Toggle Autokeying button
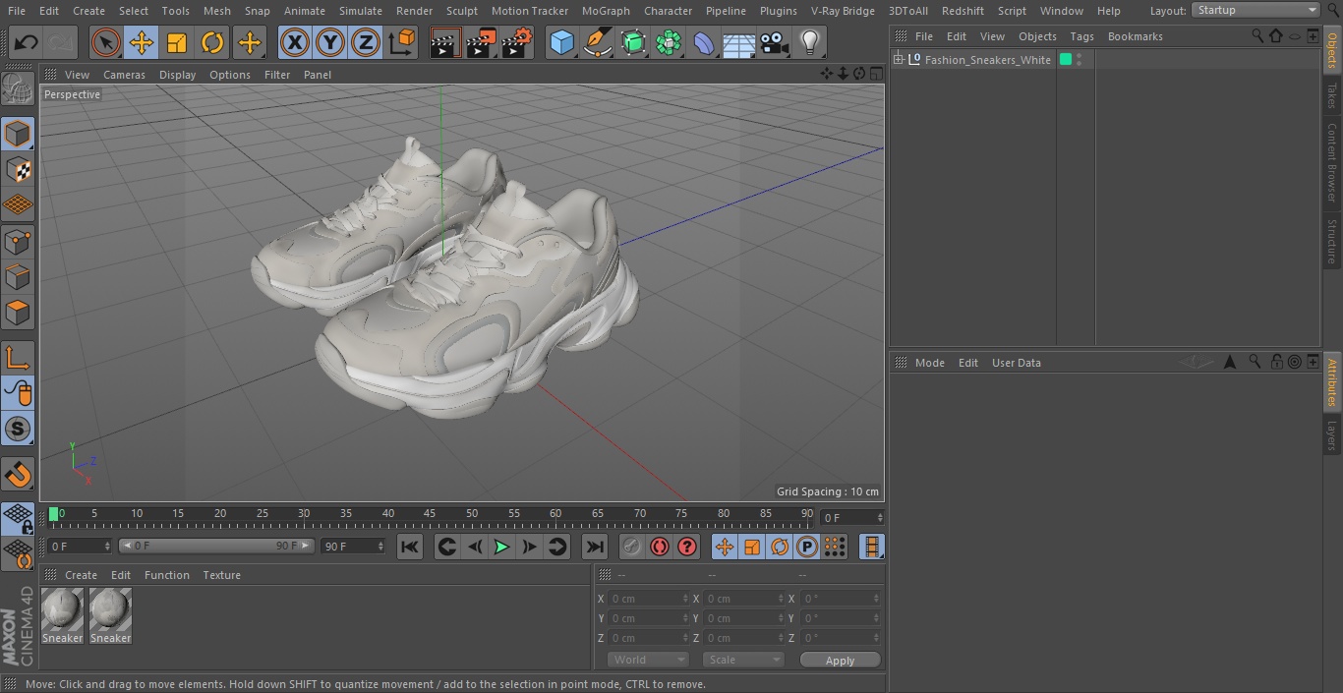Image resolution: width=1343 pixels, height=693 pixels. click(660, 547)
